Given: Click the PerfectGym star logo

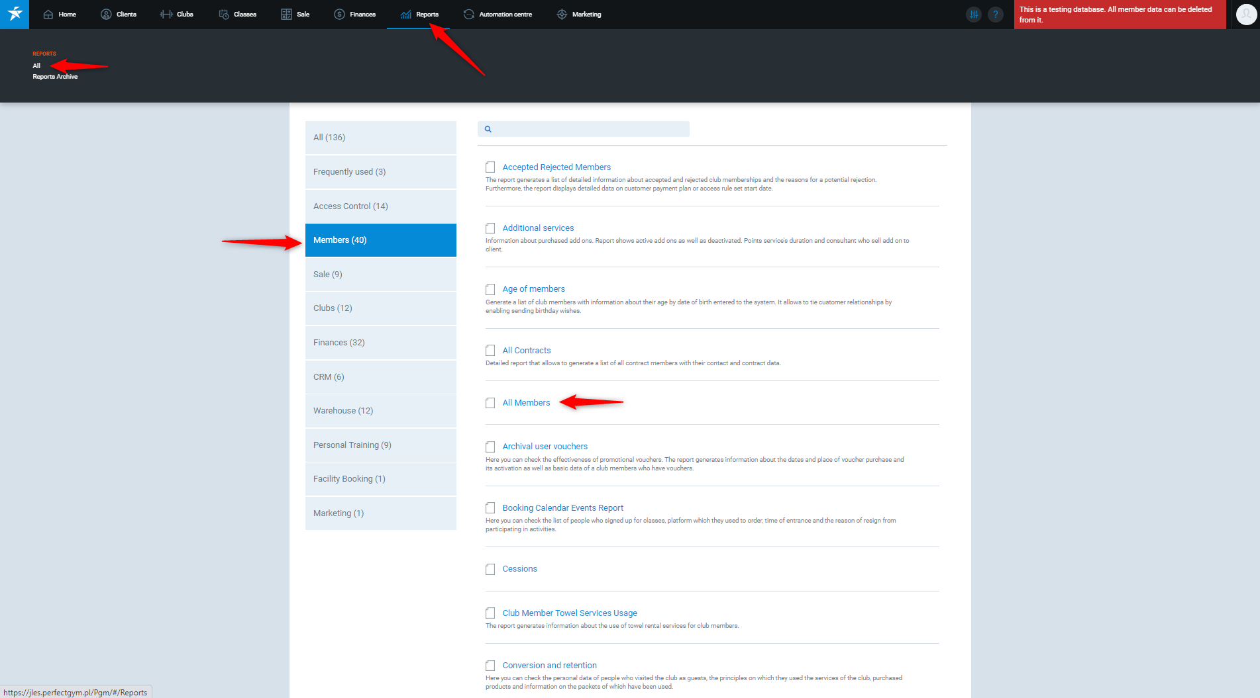Looking at the screenshot, I should point(15,14).
